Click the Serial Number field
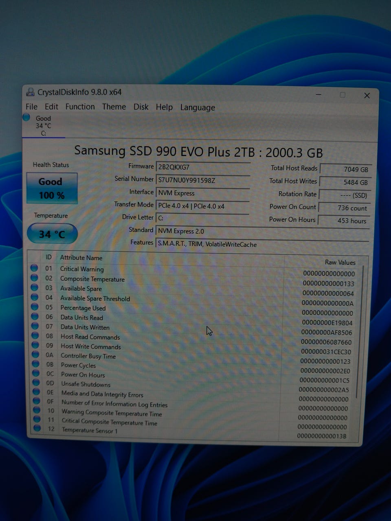 point(203,180)
